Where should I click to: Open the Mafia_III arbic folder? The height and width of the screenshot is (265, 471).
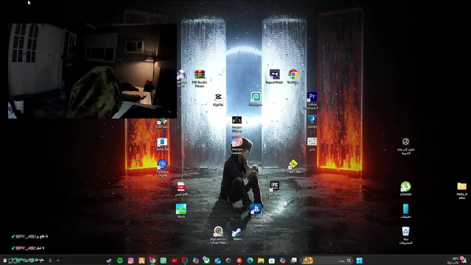click(x=462, y=191)
